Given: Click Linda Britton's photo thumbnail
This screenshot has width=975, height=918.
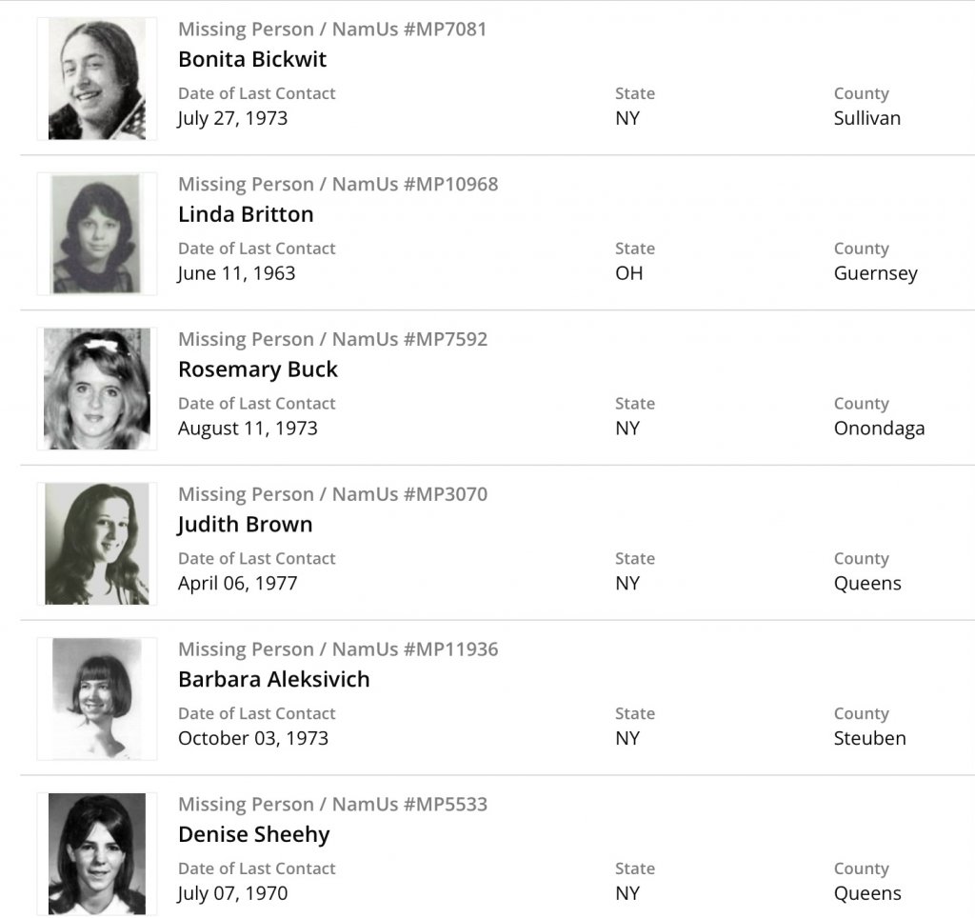Looking at the screenshot, I should (x=96, y=234).
